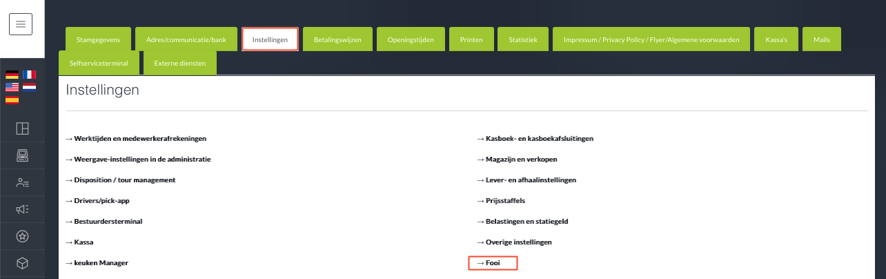Open keuken Manager settings

[97, 263]
